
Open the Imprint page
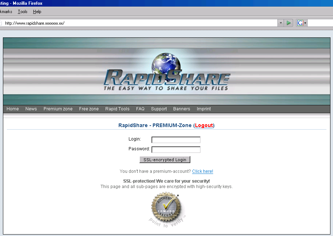pyautogui.click(x=204, y=109)
